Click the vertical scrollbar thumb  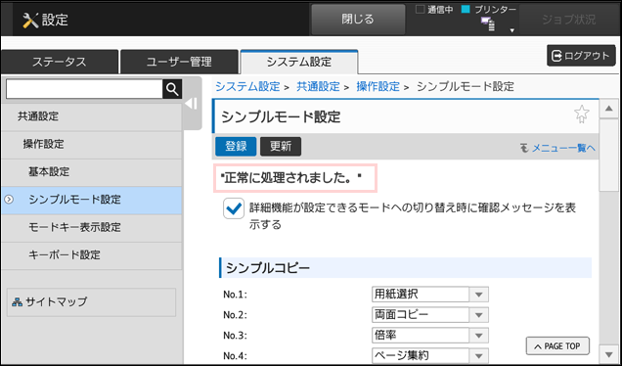click(608, 155)
